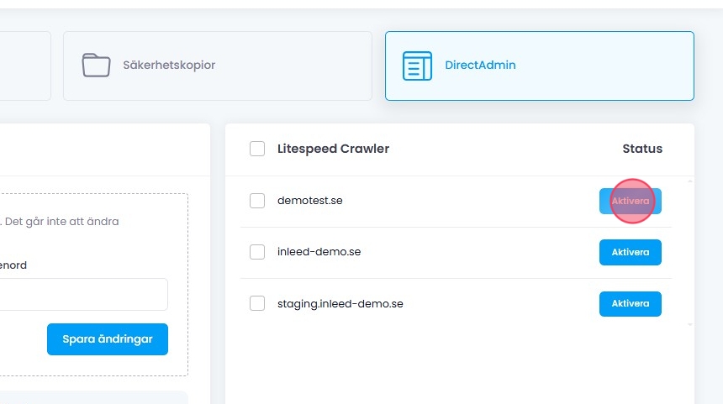723x404 pixels.
Task: Select the inleed-demo.se row checkbox
Action: [x=257, y=252]
